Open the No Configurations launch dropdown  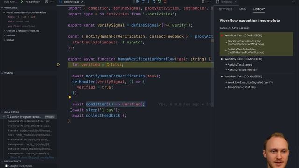(x=33, y=2)
